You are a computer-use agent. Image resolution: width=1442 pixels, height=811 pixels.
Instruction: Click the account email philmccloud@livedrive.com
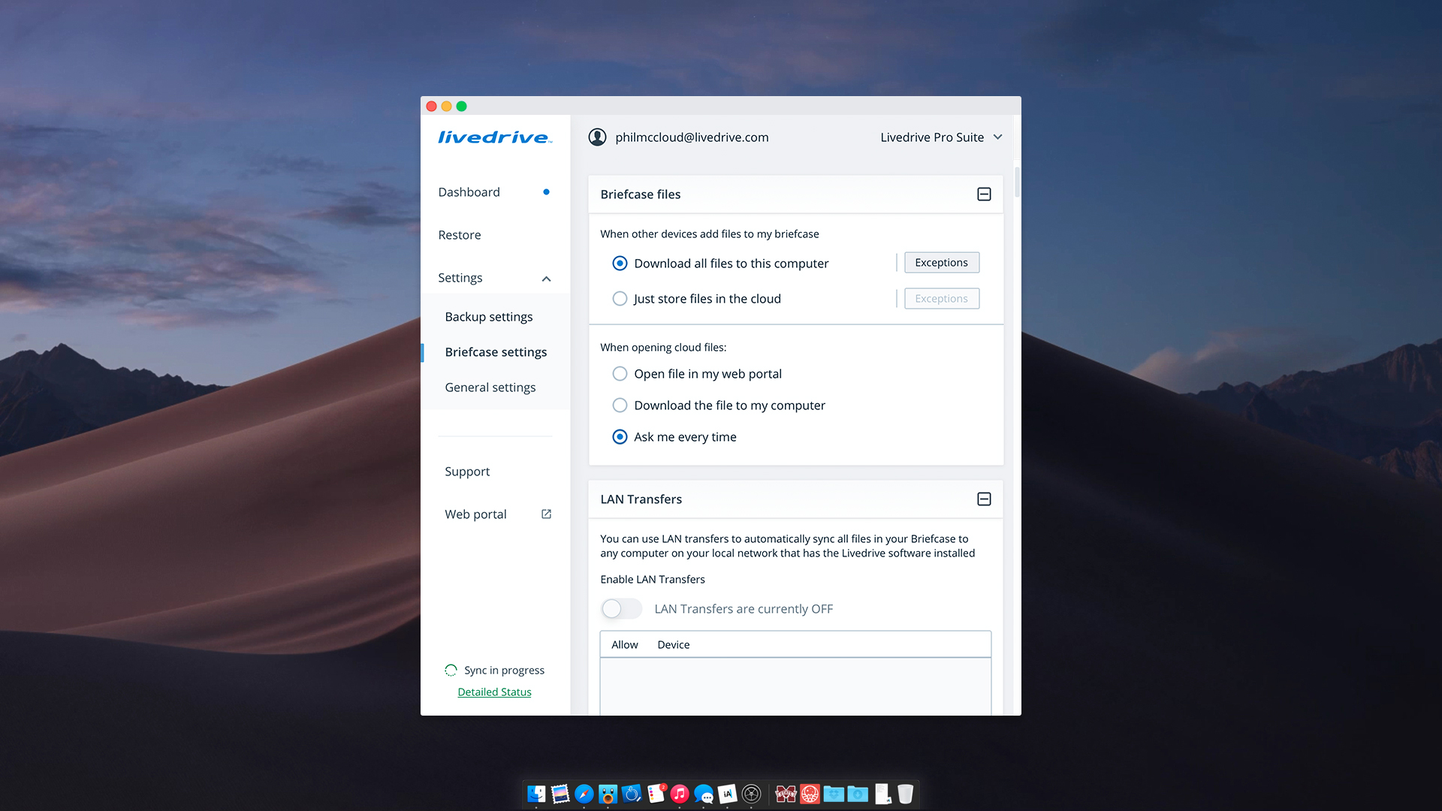point(692,137)
